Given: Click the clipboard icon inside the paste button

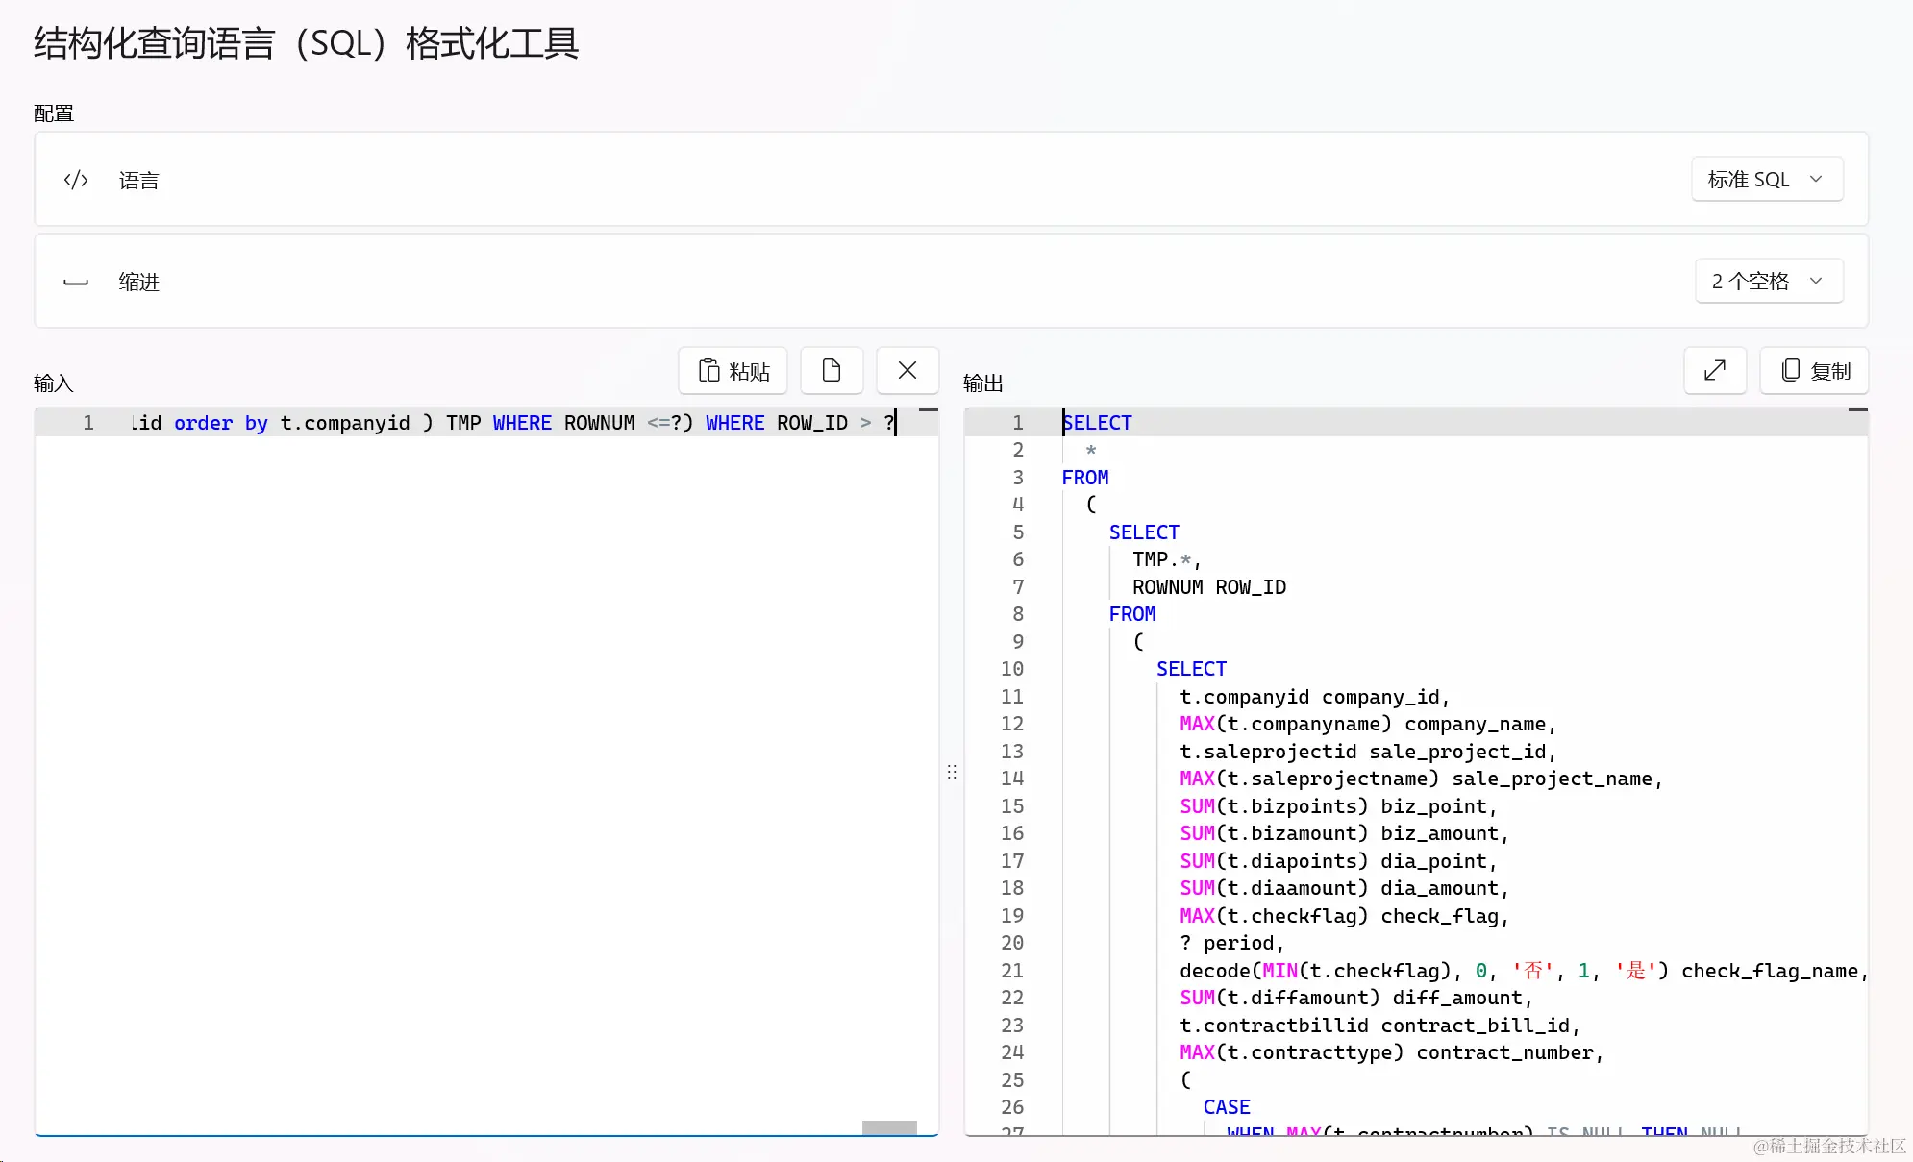Looking at the screenshot, I should point(708,370).
